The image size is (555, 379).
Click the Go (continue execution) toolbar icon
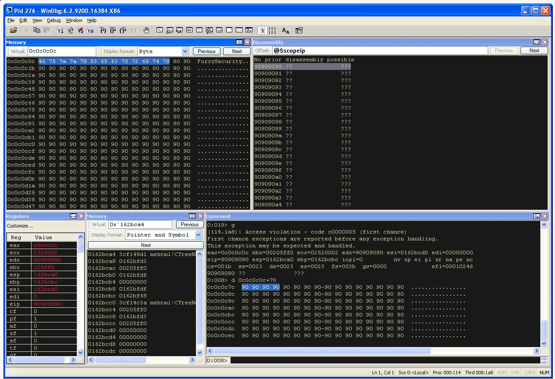pyautogui.click(x=60, y=30)
